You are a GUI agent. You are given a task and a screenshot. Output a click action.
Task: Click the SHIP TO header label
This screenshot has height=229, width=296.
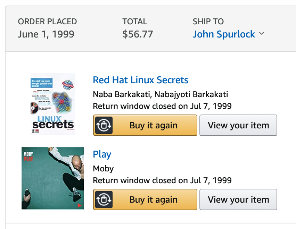click(208, 22)
